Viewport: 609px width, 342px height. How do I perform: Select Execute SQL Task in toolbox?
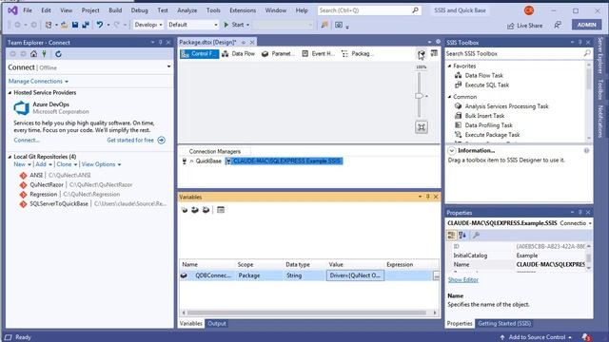(x=486, y=85)
